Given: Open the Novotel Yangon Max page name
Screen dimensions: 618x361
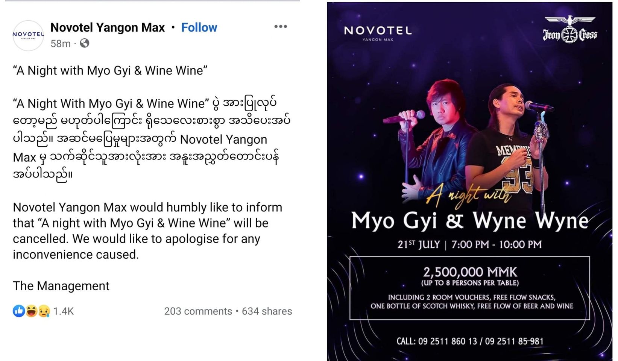Looking at the screenshot, I should (108, 27).
